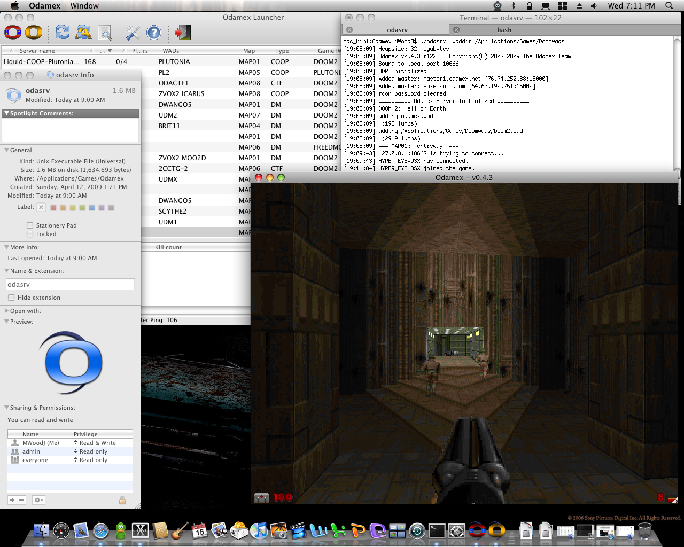Screen dimensions: 684x547
Task: Select the red label color swatch
Action: pyautogui.click(x=53, y=207)
